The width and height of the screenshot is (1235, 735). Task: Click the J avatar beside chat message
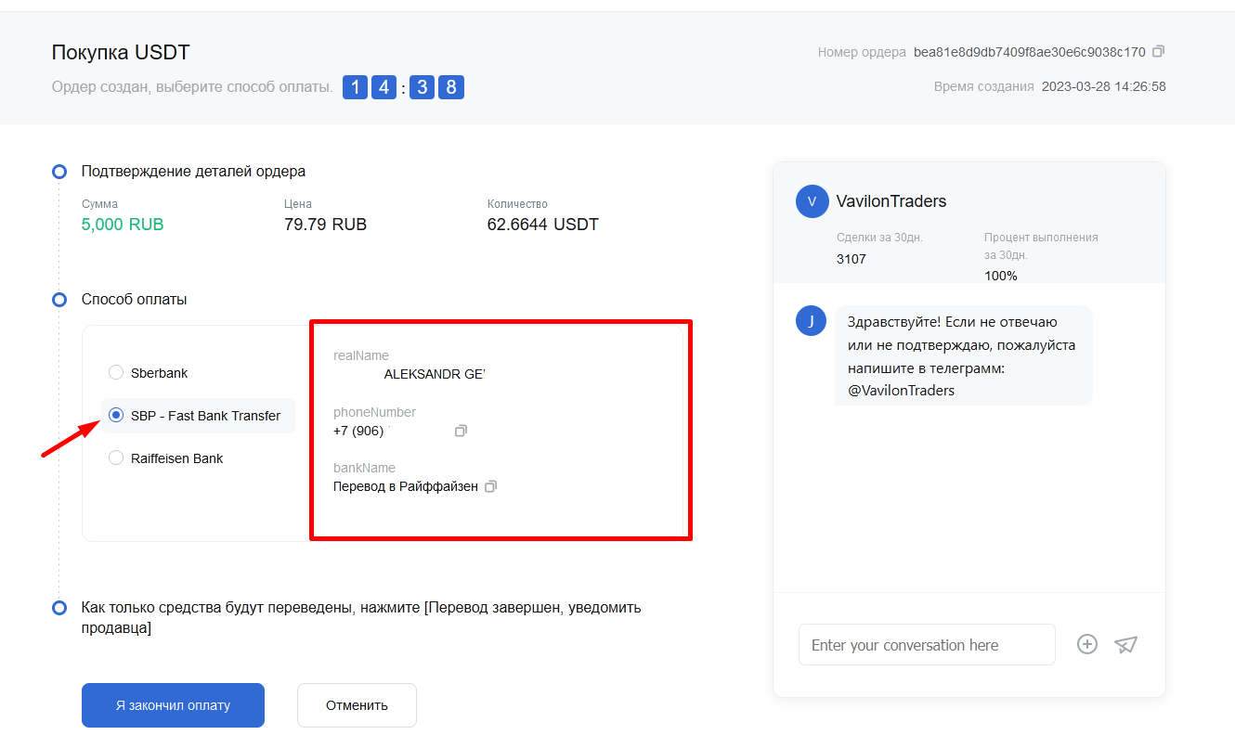pos(812,321)
